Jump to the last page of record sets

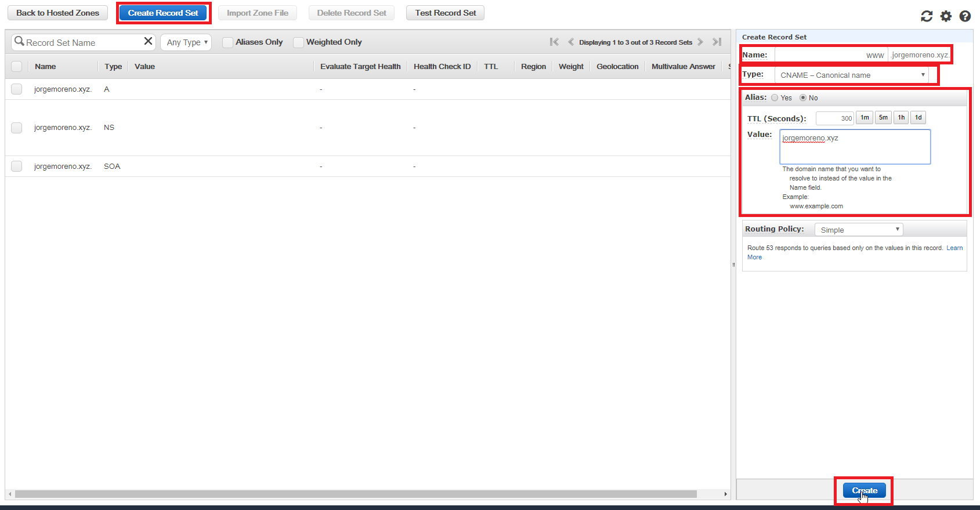717,42
